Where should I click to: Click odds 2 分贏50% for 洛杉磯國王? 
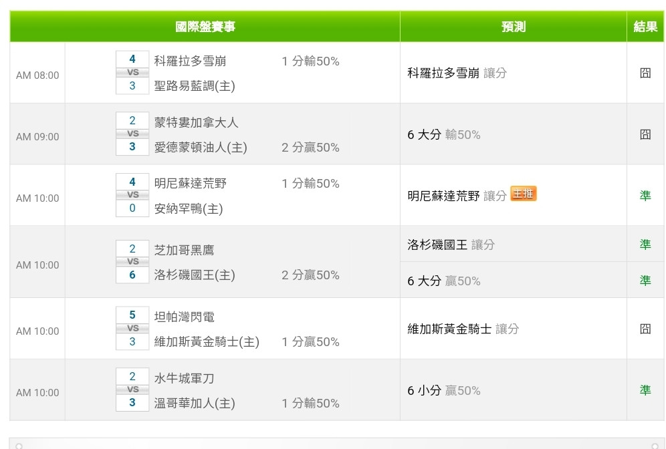(x=310, y=275)
